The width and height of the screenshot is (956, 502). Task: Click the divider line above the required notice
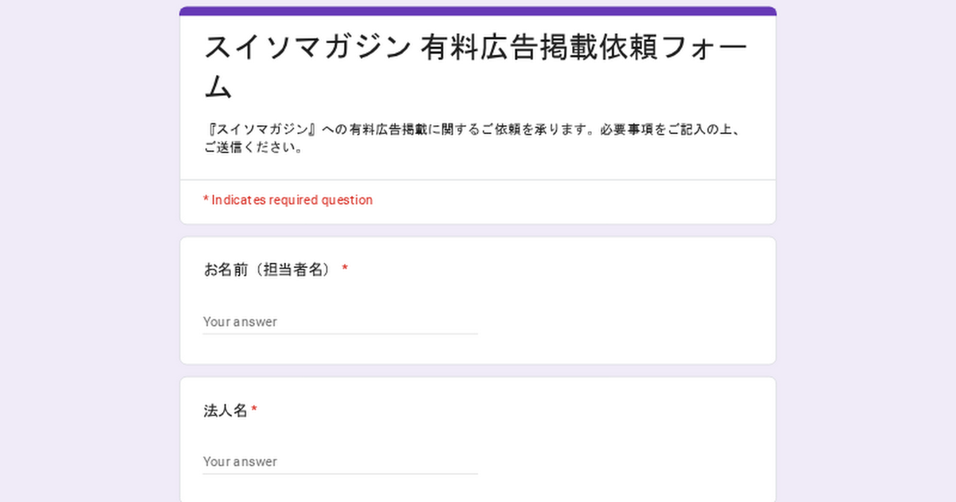(478, 180)
